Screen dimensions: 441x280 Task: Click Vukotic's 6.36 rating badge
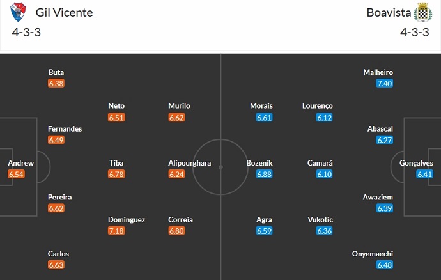[325, 231]
